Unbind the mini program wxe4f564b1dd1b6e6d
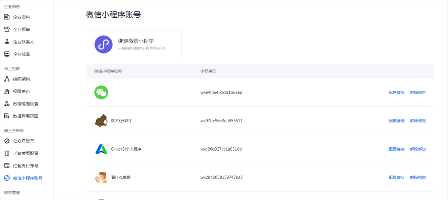The width and height of the screenshot is (448, 200). (418, 92)
